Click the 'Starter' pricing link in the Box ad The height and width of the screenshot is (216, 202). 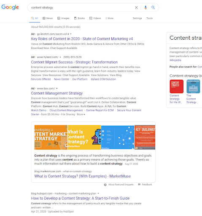tap(35, 114)
